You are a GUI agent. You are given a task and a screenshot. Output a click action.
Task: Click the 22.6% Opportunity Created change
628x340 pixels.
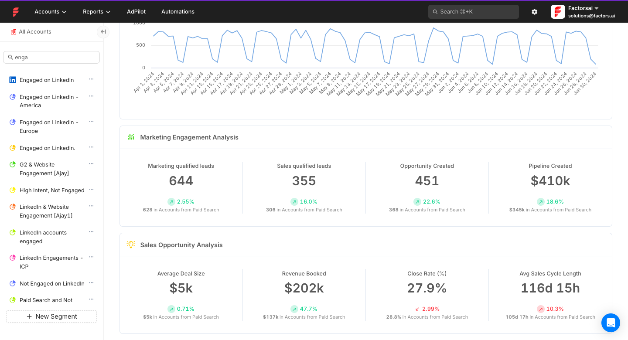pyautogui.click(x=427, y=202)
